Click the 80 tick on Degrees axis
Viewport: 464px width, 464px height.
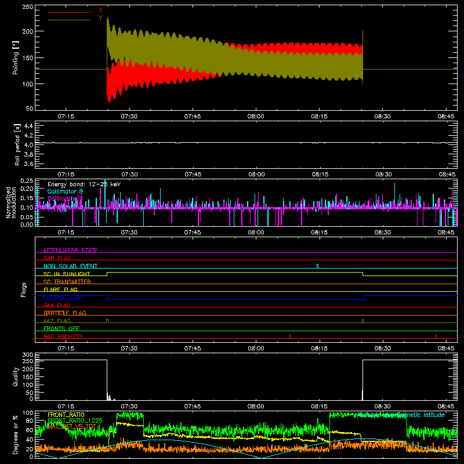(x=30, y=420)
